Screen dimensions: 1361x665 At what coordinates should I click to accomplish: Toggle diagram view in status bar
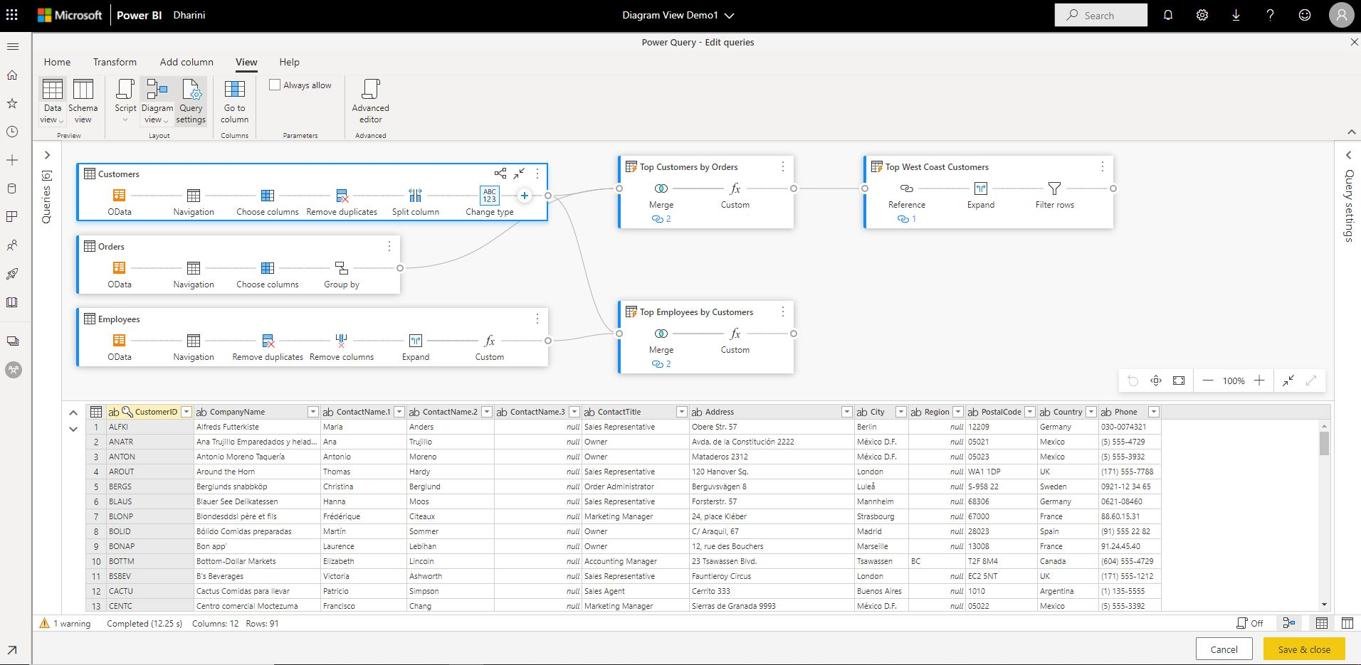(1289, 623)
